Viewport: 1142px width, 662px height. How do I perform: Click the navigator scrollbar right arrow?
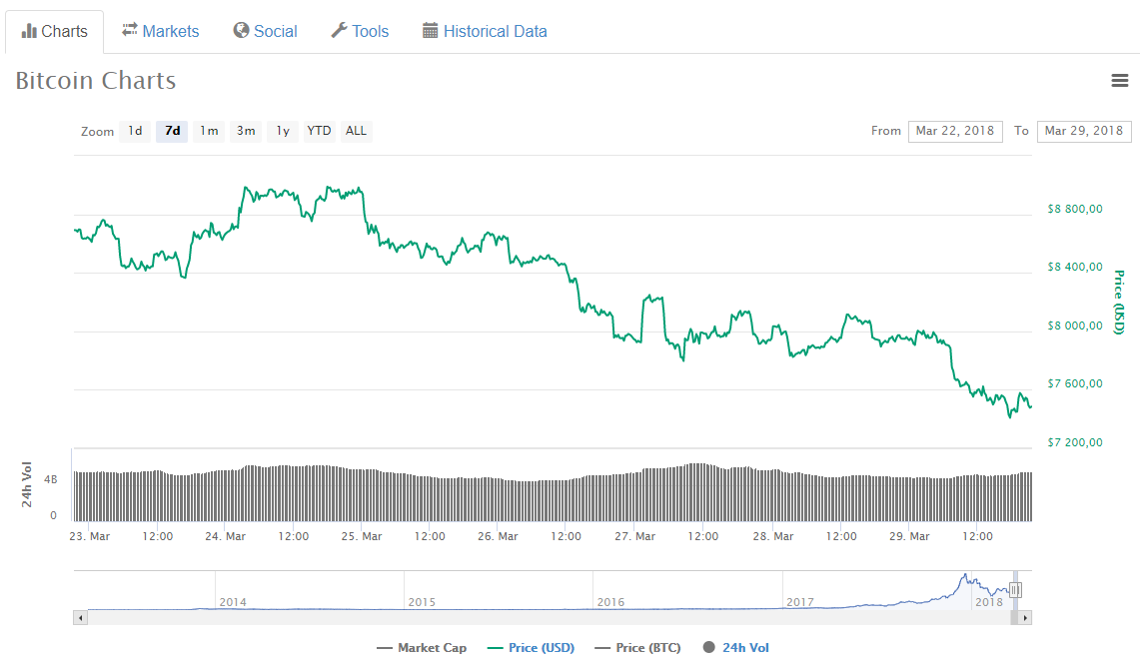(1025, 618)
